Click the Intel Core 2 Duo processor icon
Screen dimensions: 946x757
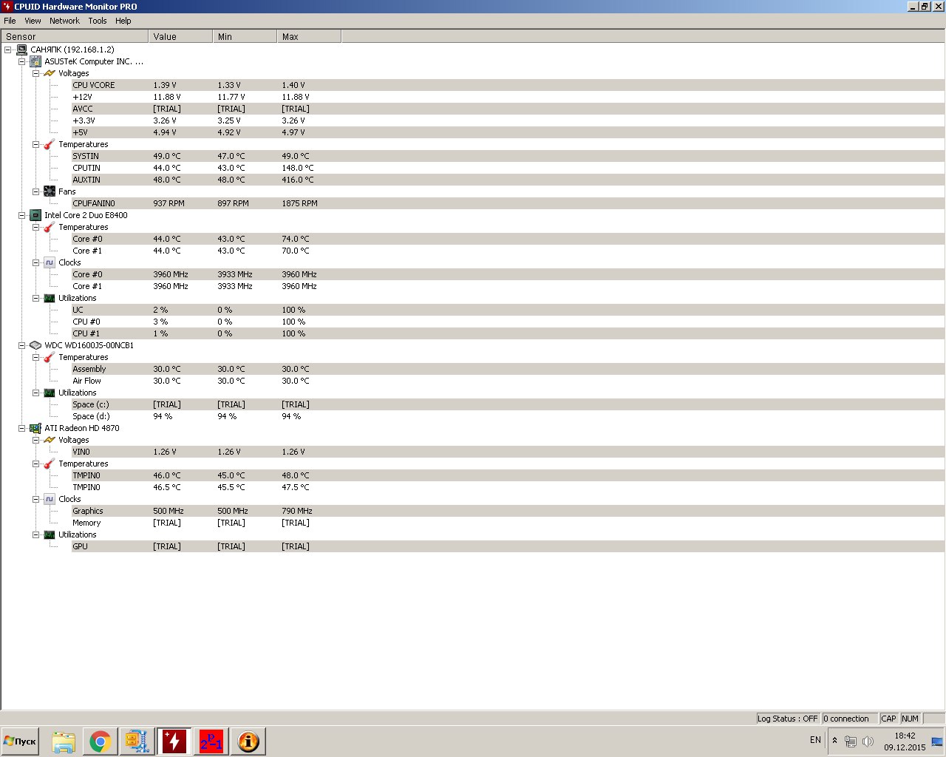35,215
